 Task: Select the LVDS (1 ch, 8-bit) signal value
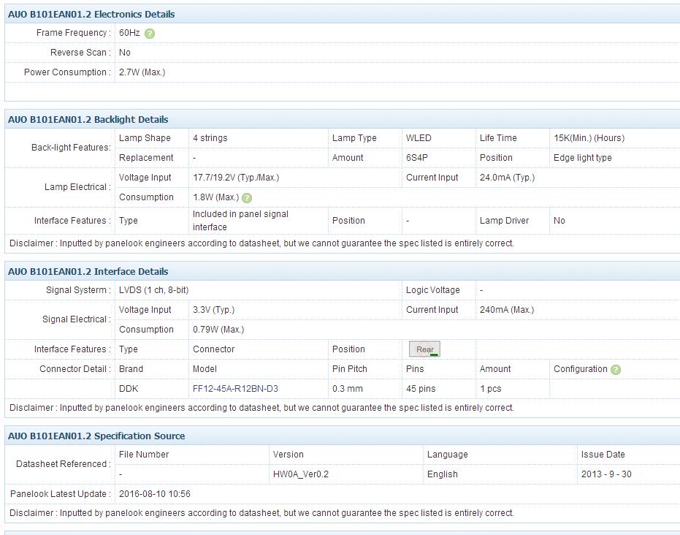click(153, 290)
